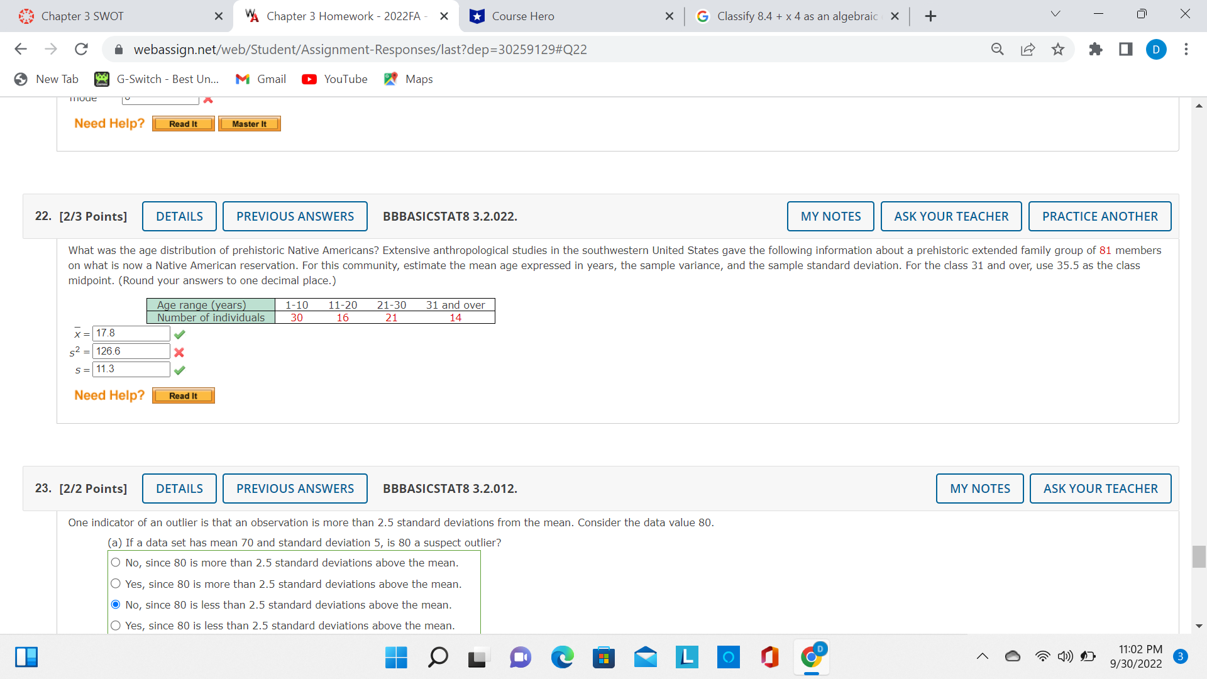The width and height of the screenshot is (1207, 679).
Task: Open the Windows Start menu
Action: (395, 657)
